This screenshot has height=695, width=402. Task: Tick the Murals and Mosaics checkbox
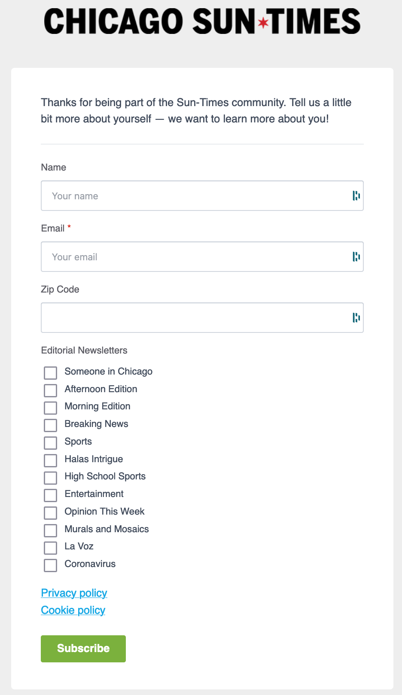pyautogui.click(x=51, y=530)
